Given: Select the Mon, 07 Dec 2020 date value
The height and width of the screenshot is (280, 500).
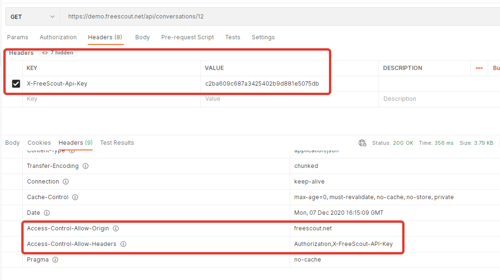Looking at the screenshot, I should pyautogui.click(x=339, y=213).
